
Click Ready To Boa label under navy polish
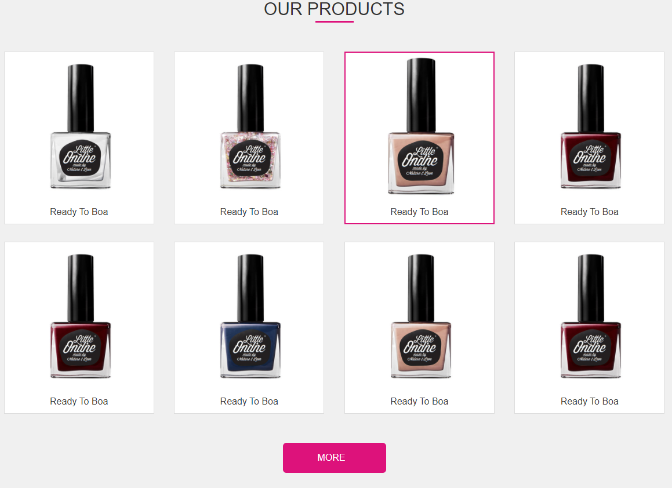point(249,402)
